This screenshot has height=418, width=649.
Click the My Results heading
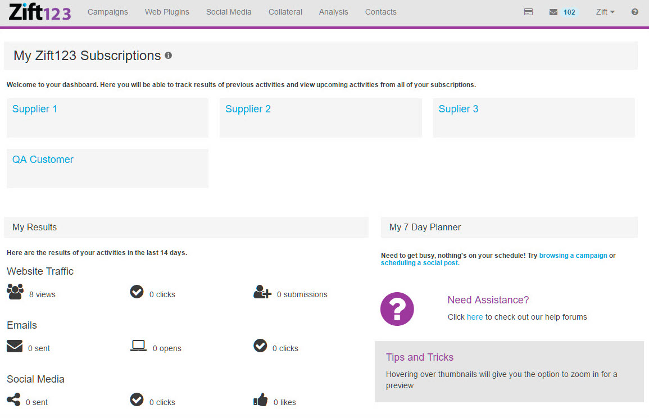point(34,227)
